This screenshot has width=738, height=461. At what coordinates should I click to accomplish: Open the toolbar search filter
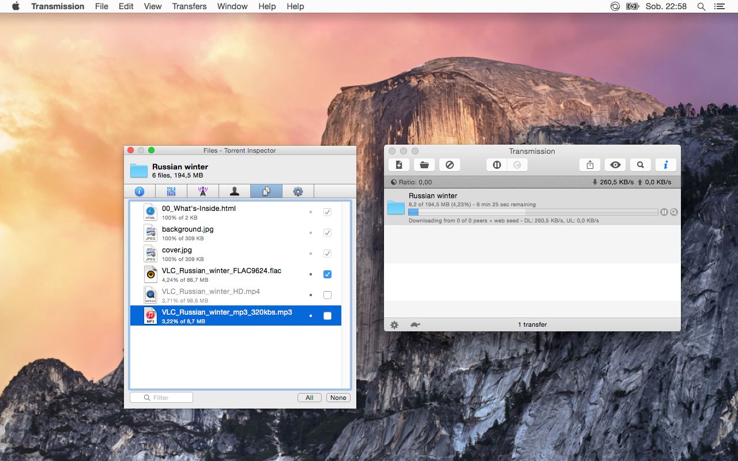point(640,164)
